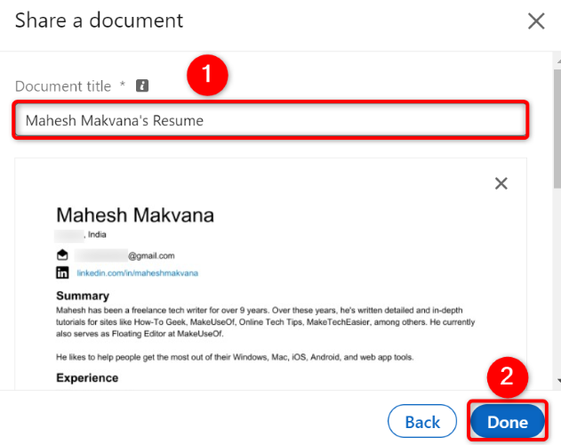Click the Experience heading in preview

(87, 377)
